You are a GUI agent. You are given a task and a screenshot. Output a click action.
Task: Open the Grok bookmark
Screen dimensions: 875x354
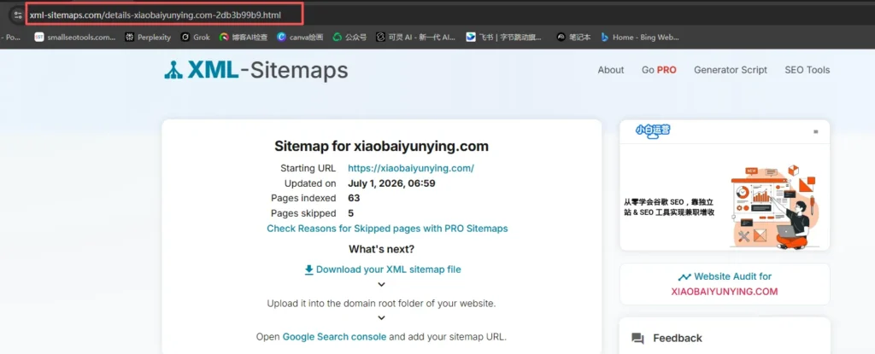(x=196, y=38)
